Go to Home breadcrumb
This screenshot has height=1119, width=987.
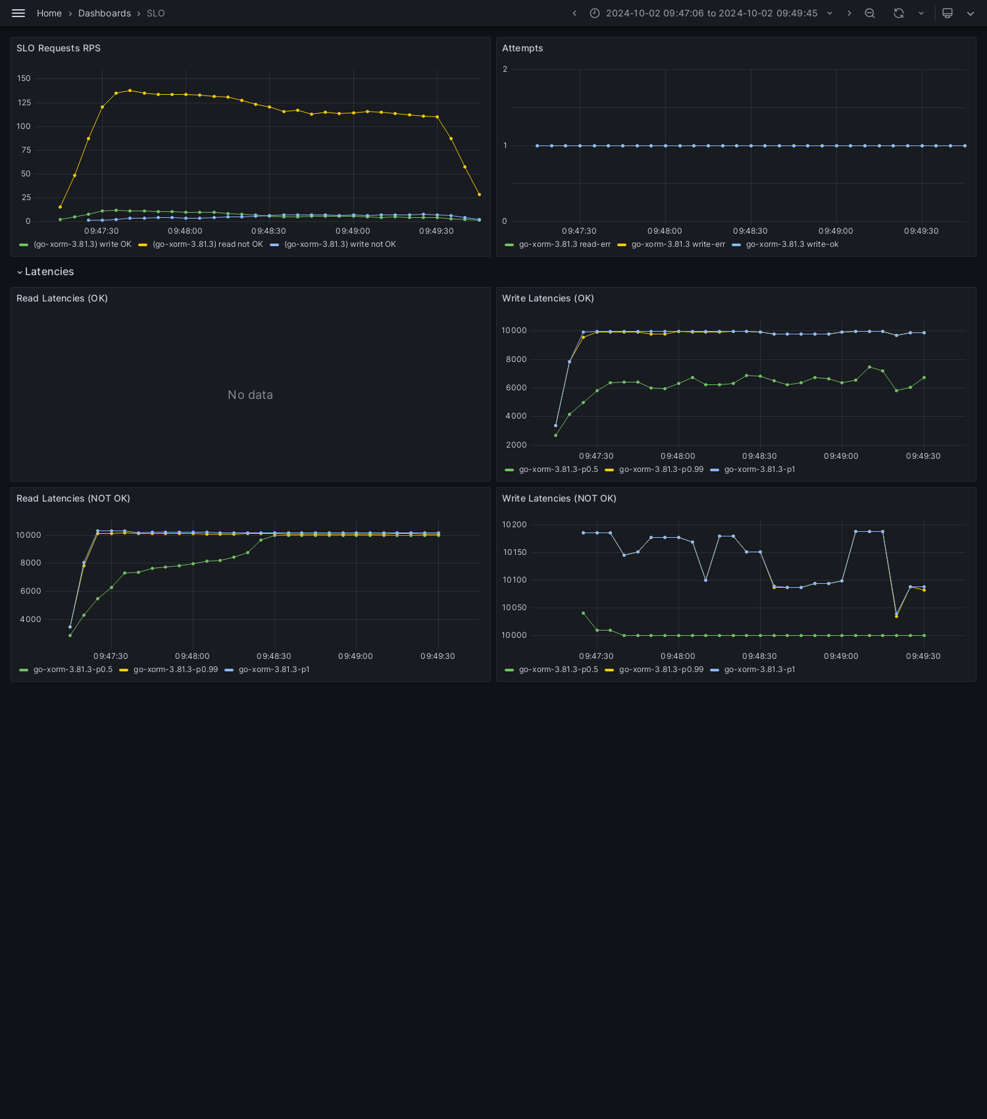click(49, 13)
